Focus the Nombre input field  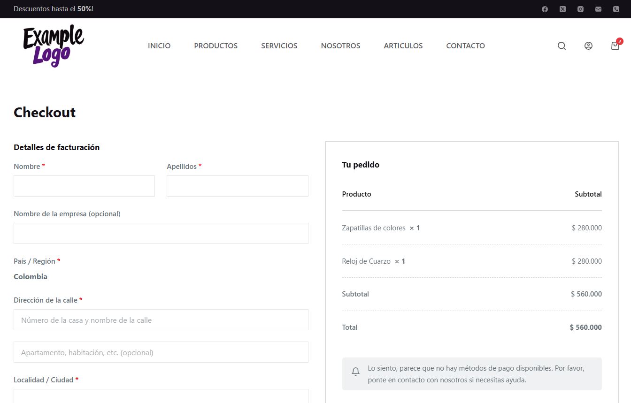coord(84,186)
